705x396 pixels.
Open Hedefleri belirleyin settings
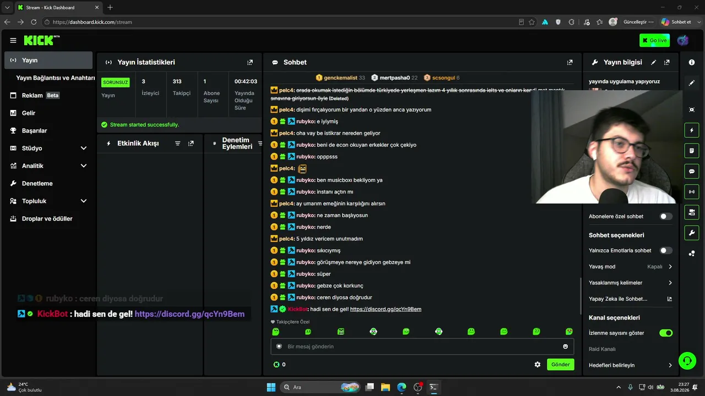pyautogui.click(x=631, y=365)
